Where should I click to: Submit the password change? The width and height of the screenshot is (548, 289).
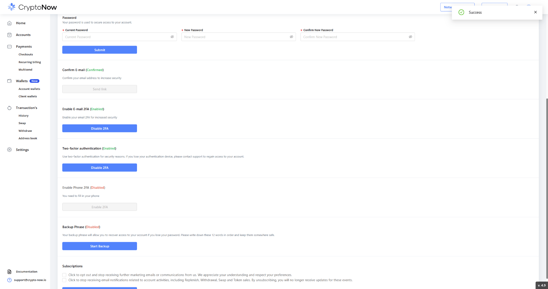[x=100, y=50]
